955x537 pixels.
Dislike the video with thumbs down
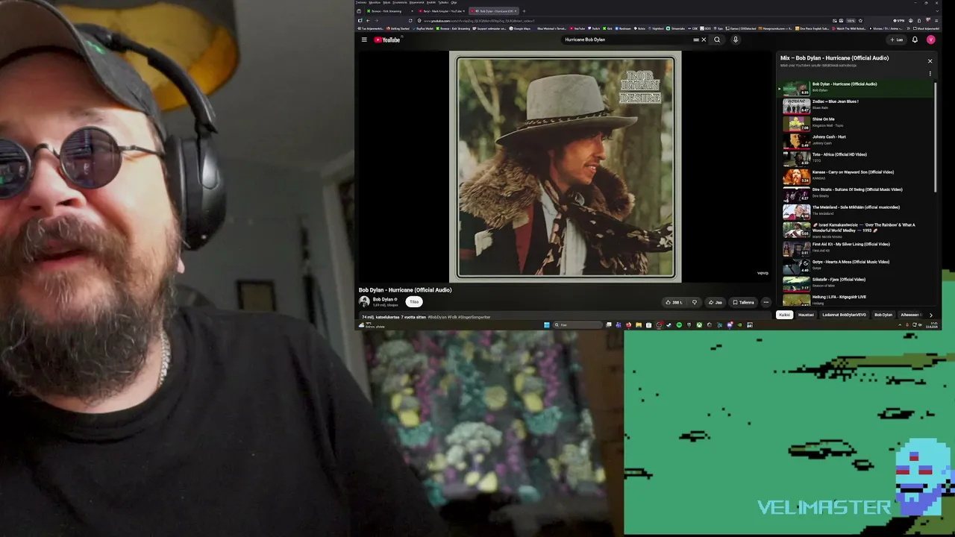click(694, 302)
